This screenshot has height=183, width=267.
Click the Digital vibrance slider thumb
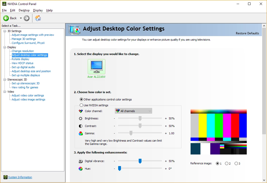pos(140,161)
